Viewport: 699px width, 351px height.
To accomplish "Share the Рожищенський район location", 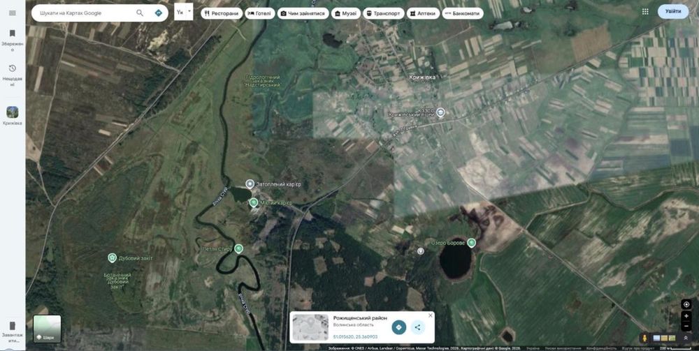I will (418, 327).
